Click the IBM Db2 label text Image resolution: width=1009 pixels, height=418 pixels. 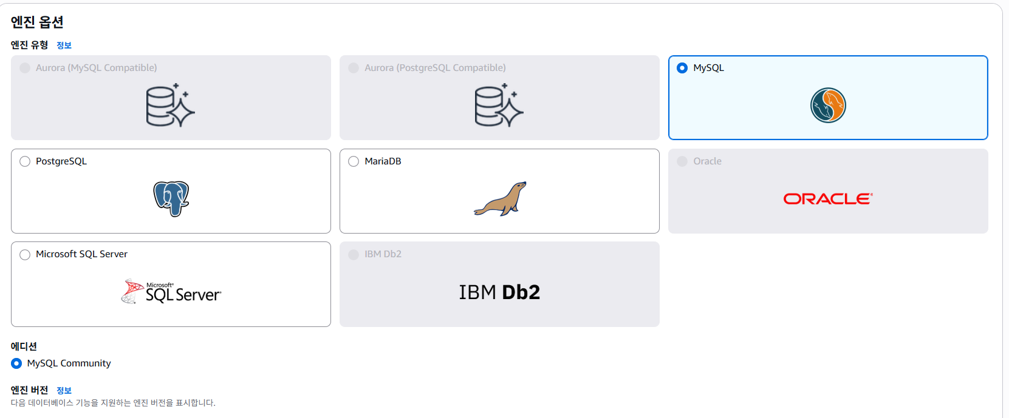(383, 254)
